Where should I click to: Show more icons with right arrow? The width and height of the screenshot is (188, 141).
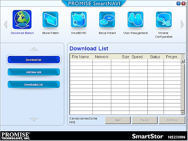coord(182,24)
